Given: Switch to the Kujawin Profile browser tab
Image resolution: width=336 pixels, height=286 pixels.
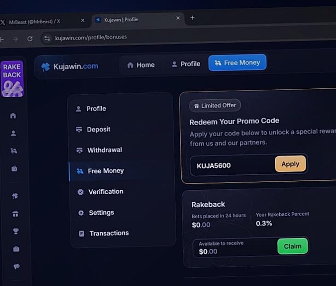Looking at the screenshot, I should (138, 20).
